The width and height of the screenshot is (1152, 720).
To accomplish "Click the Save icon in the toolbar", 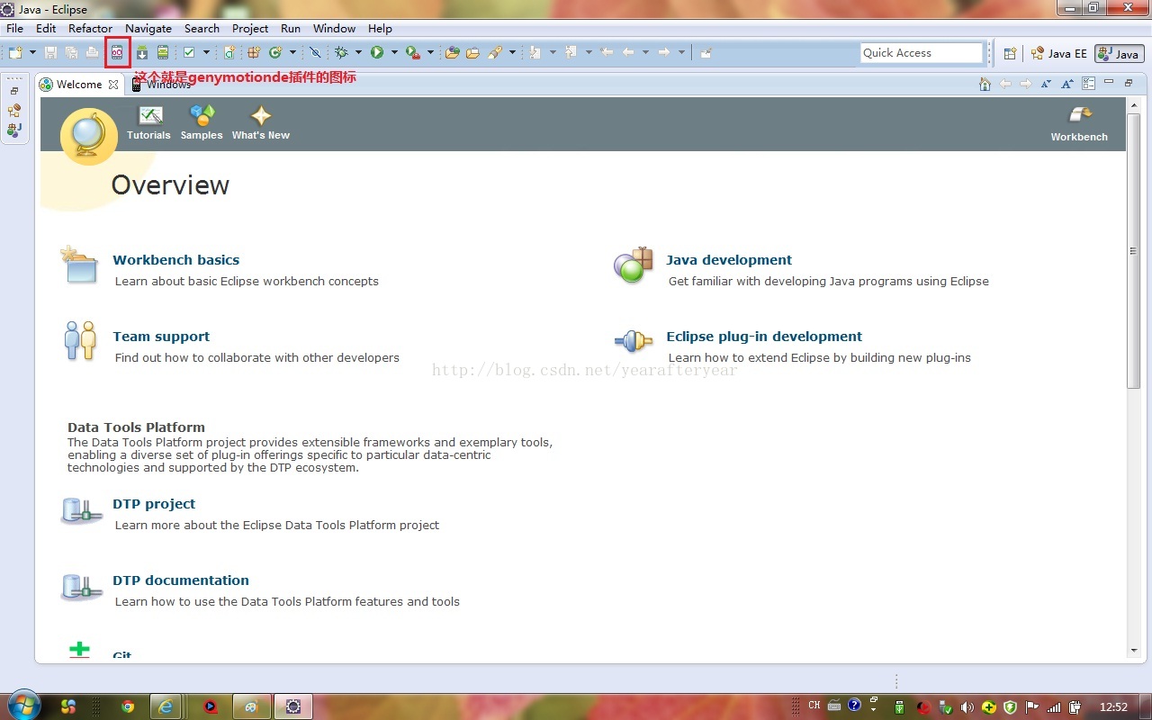I will point(50,53).
